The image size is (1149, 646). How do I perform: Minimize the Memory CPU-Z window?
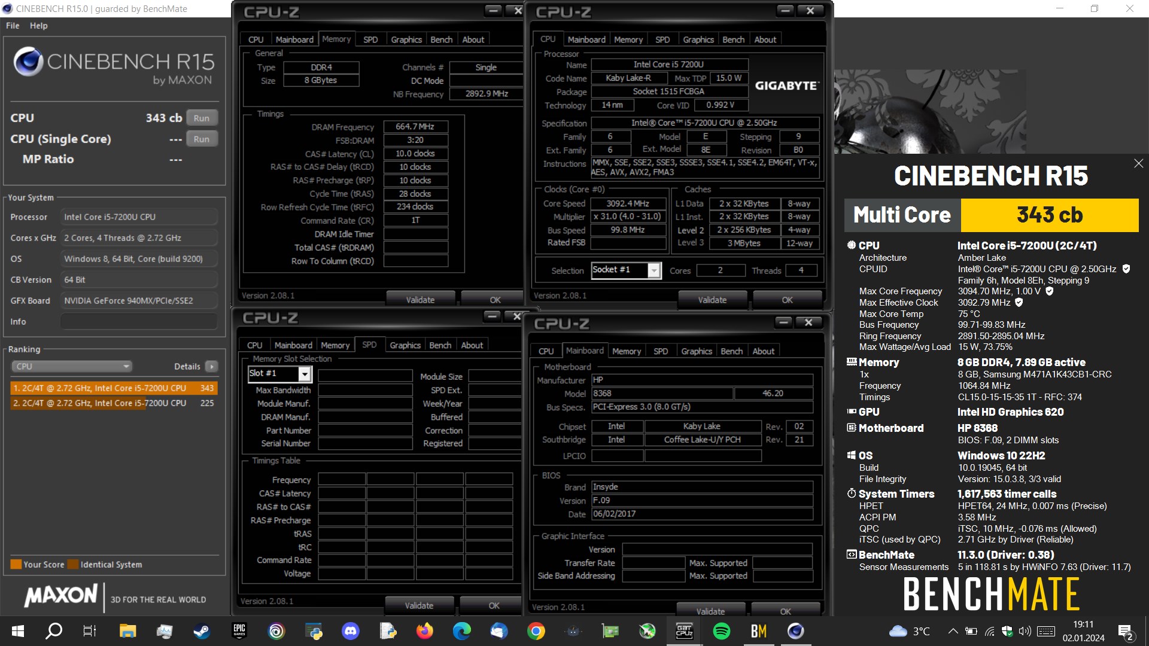[493, 10]
